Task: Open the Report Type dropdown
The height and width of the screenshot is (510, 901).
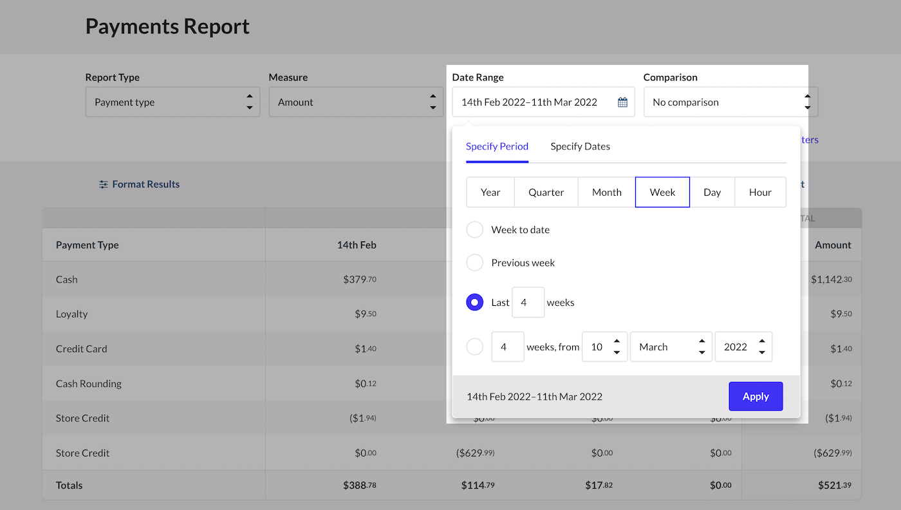Action: click(x=172, y=102)
